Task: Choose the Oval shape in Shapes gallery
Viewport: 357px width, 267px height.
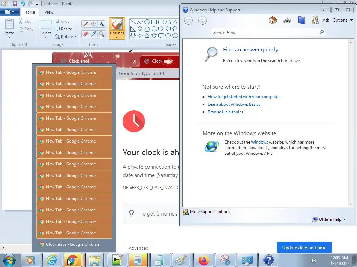Action: [x=147, y=22]
